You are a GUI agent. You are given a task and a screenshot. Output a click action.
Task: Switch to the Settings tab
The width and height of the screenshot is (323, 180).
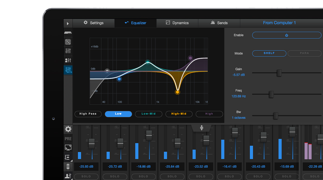(x=93, y=23)
